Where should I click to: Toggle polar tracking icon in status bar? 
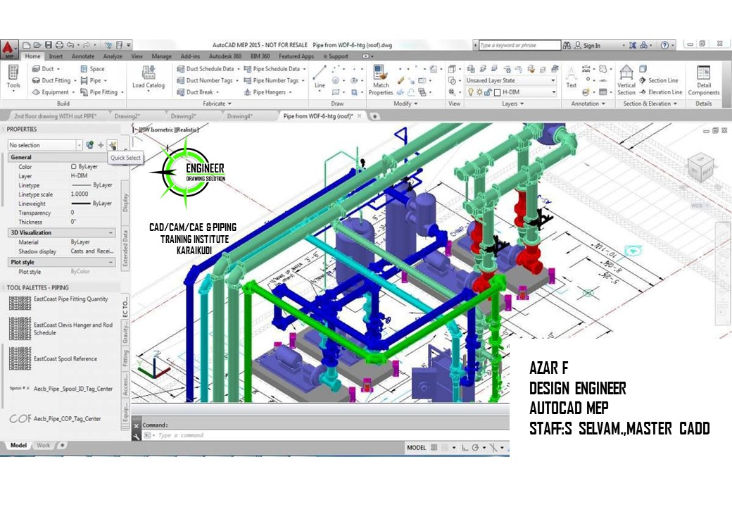click(x=476, y=447)
